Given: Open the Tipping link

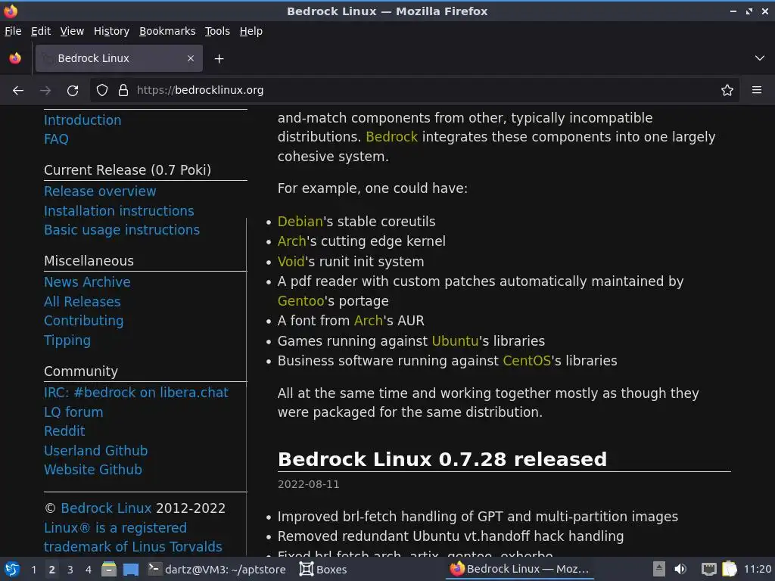Looking at the screenshot, I should click(x=67, y=341).
